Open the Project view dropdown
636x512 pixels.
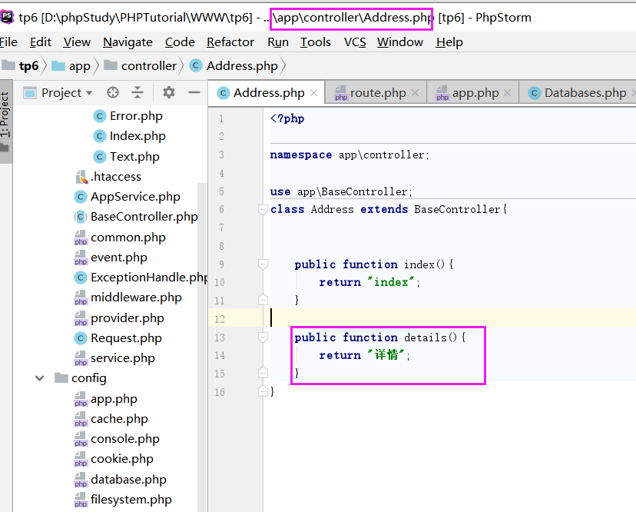click(58, 93)
